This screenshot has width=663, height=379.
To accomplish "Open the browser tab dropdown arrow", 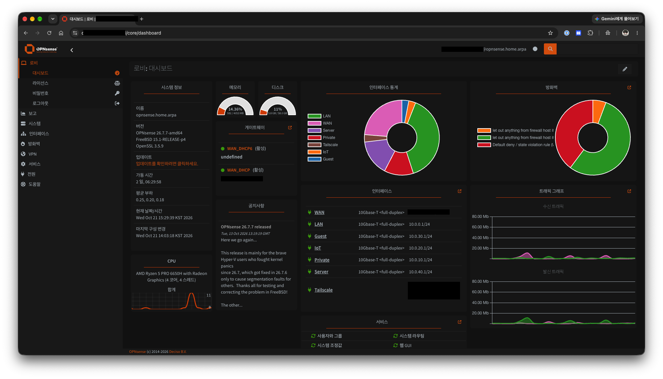I will 53,19.
